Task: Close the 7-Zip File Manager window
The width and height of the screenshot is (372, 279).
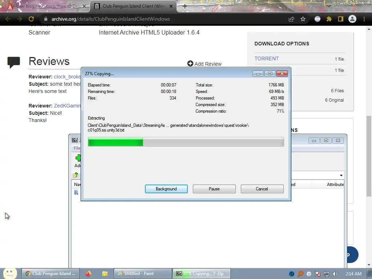Action: coord(338,141)
